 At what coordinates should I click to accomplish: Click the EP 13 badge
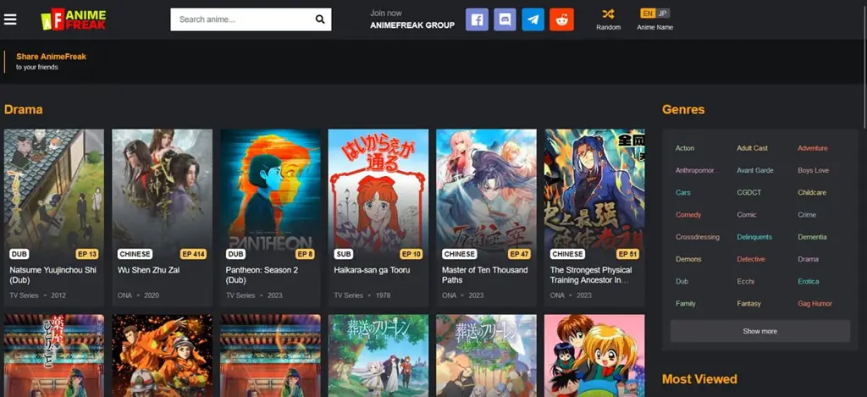[87, 254]
